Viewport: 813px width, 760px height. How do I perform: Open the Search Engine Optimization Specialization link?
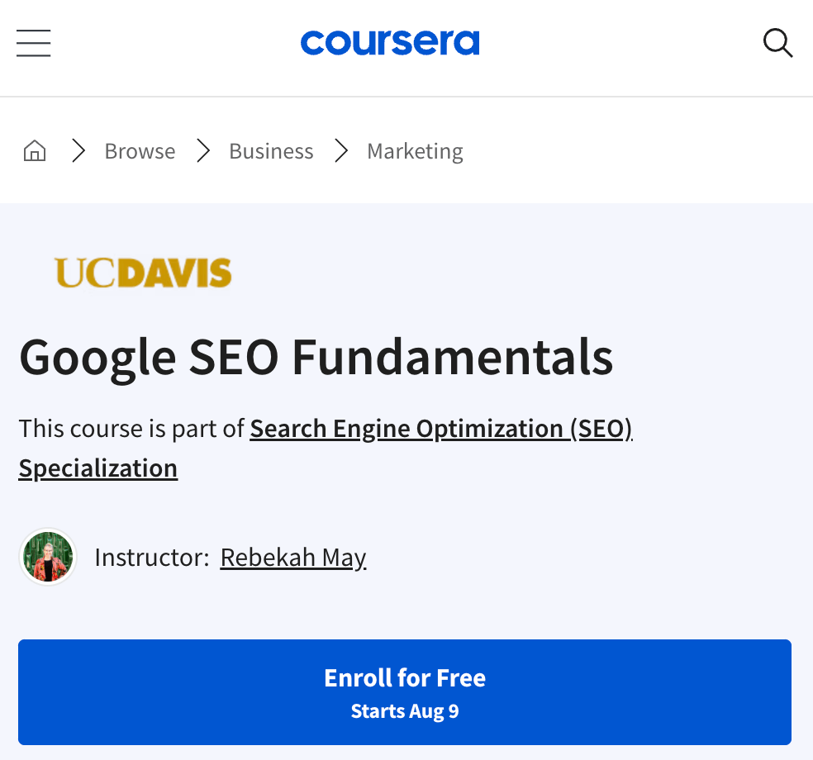tap(441, 428)
